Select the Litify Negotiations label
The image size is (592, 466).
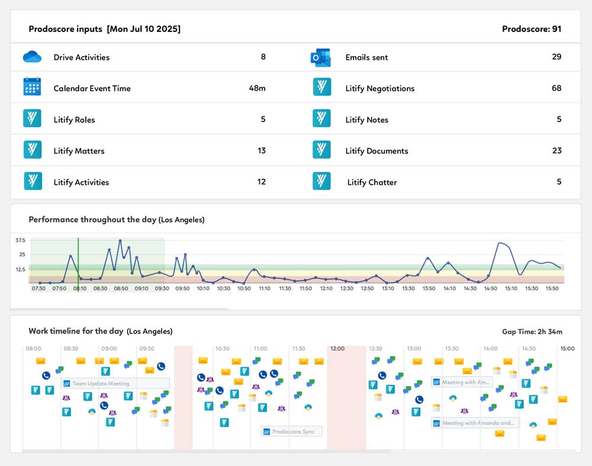tap(380, 88)
